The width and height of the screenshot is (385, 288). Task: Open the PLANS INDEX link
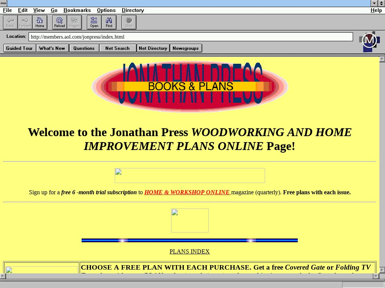tap(189, 252)
